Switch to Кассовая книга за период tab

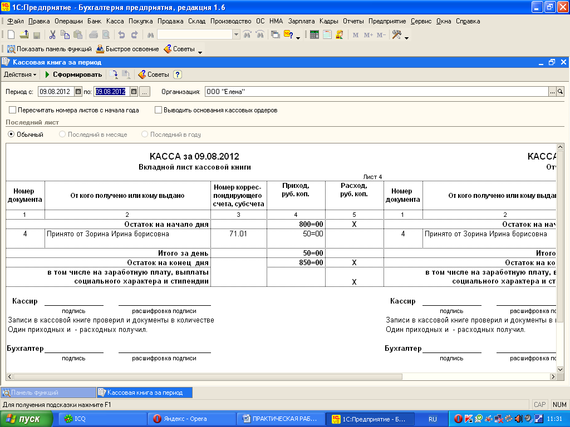click(144, 393)
